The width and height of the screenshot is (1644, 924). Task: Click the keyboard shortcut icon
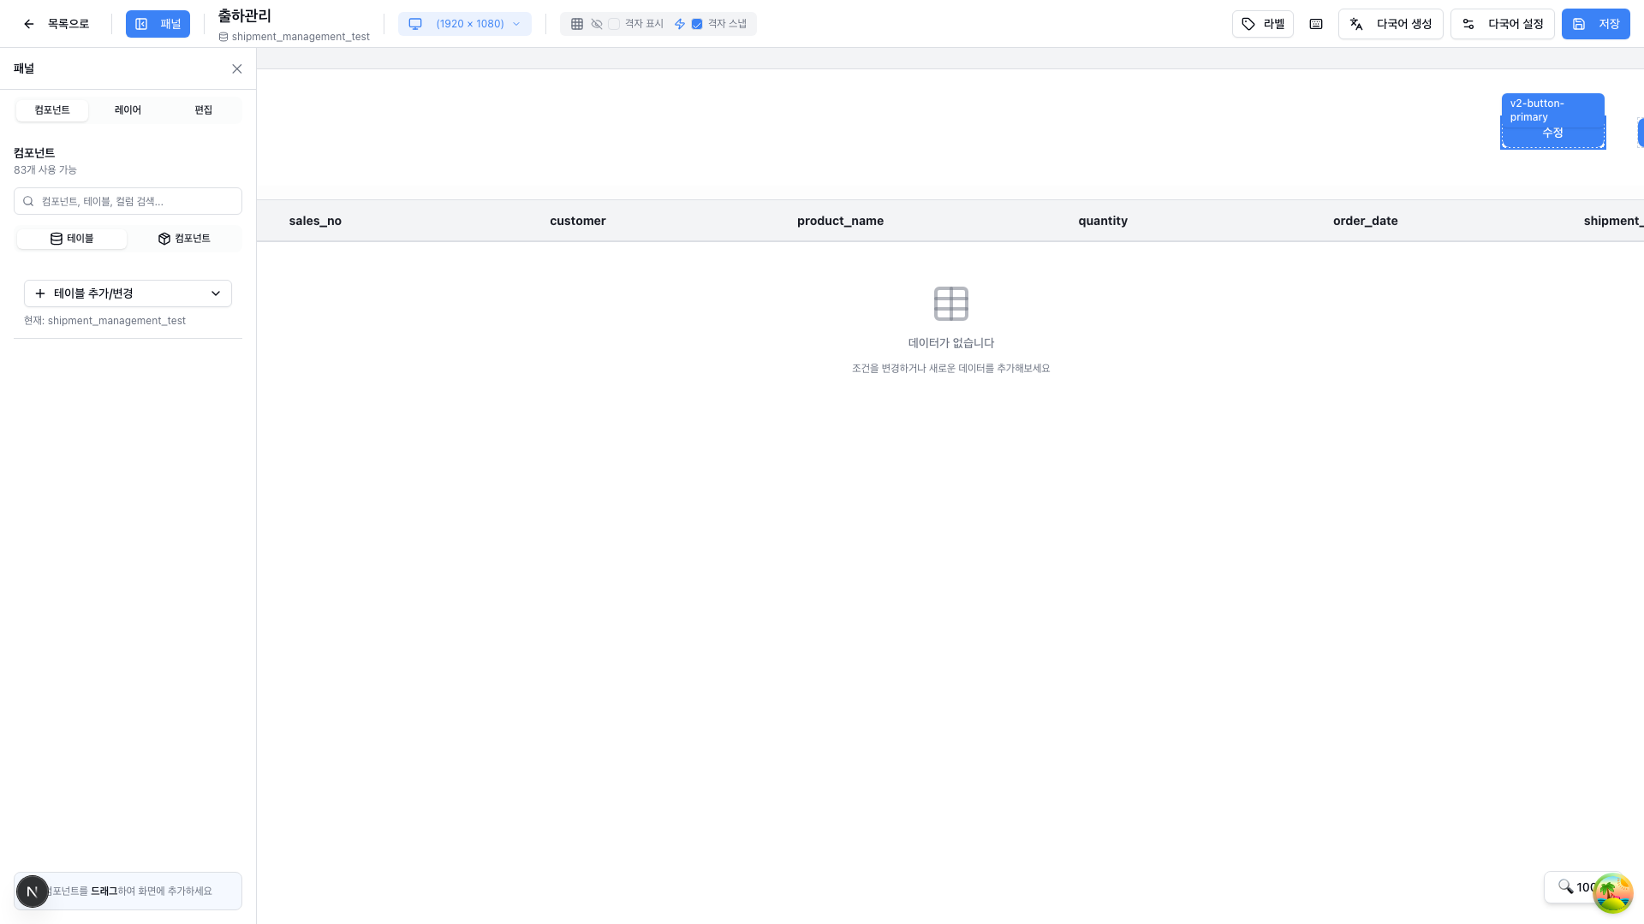pos(1316,24)
